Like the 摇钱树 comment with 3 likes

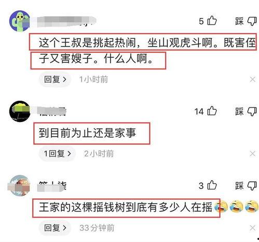click(x=212, y=185)
